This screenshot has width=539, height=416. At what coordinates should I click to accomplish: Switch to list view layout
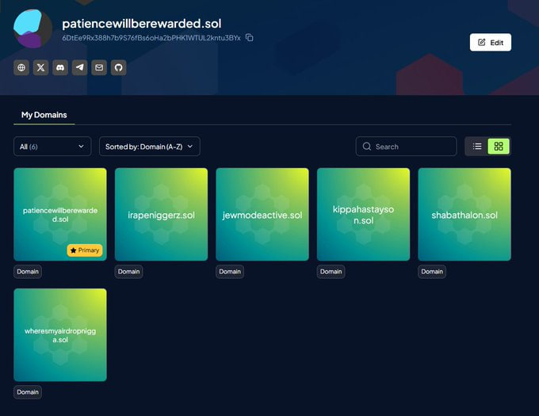477,147
